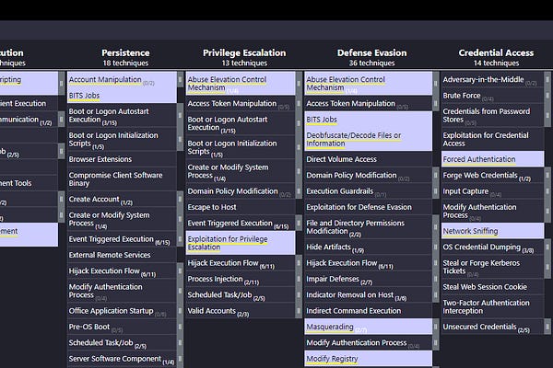Expand Indicator Removal on Host handle
The height and width of the screenshot is (368, 553).
pyautogui.click(x=436, y=294)
